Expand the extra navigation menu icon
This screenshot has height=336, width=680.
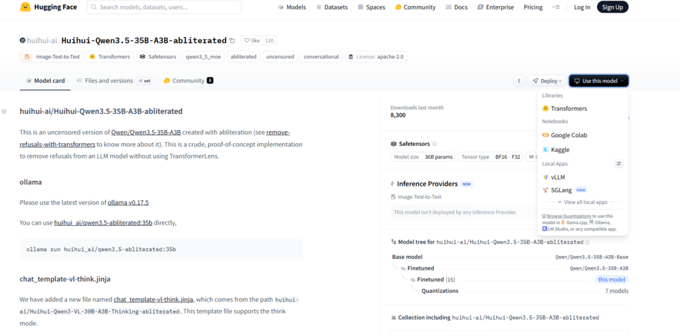(556, 7)
